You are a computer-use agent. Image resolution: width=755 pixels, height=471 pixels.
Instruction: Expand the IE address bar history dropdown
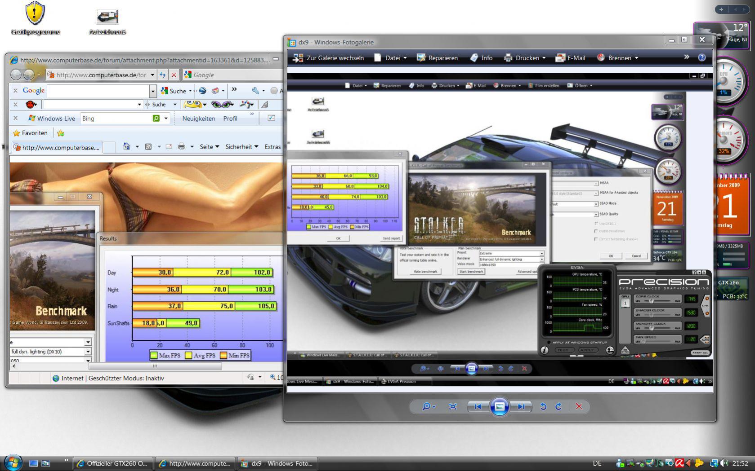152,75
